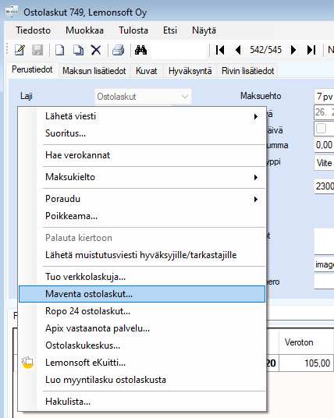Click the Maksuehto 7 pv field
334x418 pixels.
pos(324,96)
